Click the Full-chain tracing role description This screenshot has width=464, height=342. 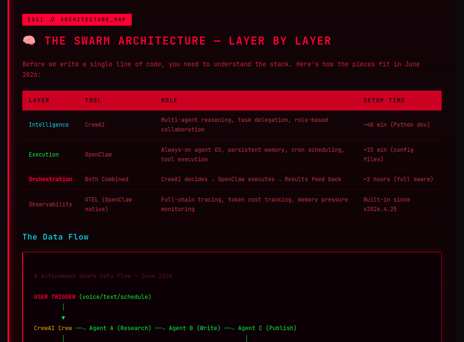(255, 204)
